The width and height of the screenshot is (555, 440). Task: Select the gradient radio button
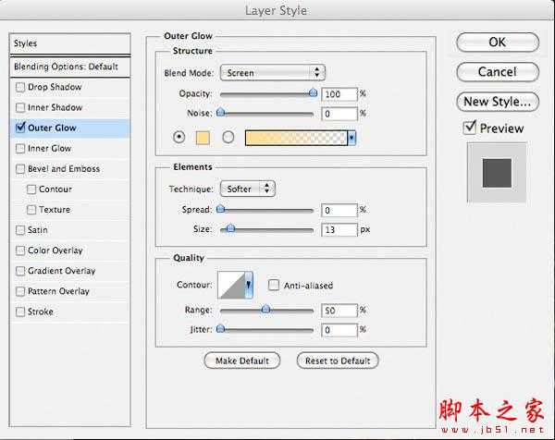(228, 137)
